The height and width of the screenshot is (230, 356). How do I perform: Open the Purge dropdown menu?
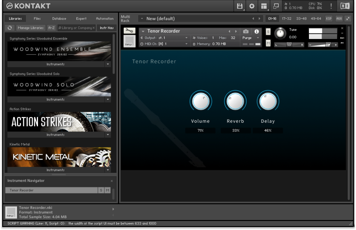(251, 38)
